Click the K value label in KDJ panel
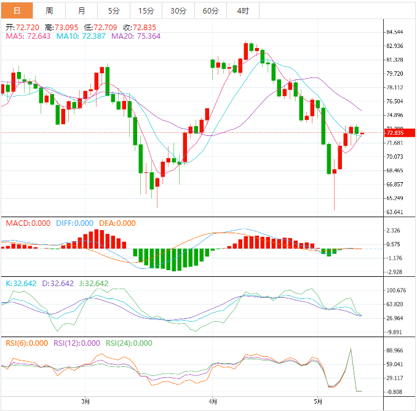417x411 pixels. 20,284
